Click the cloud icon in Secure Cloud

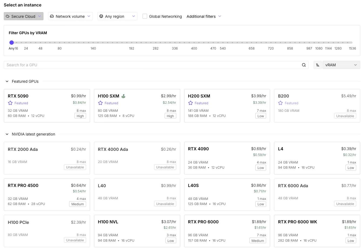tap(8, 16)
